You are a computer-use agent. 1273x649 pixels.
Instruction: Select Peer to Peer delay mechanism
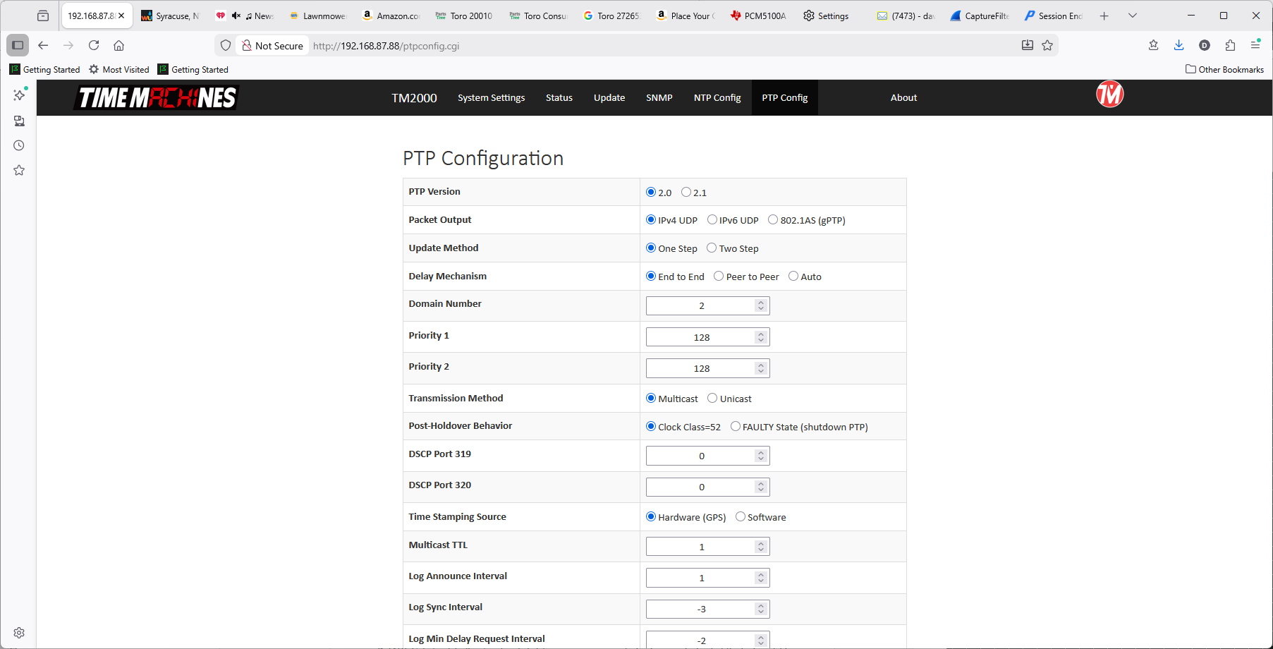[719, 277]
